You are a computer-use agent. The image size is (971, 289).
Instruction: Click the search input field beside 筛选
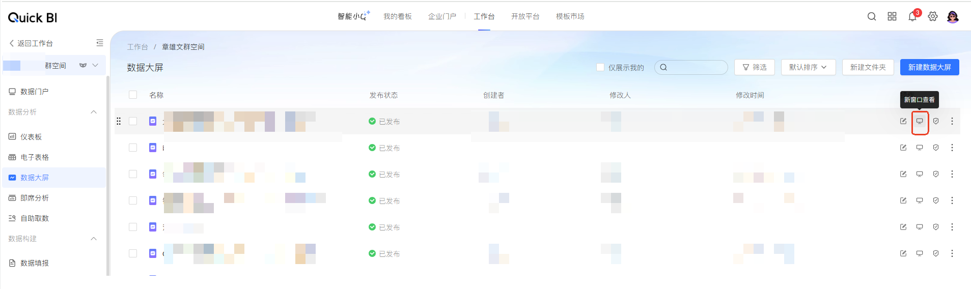pos(696,67)
